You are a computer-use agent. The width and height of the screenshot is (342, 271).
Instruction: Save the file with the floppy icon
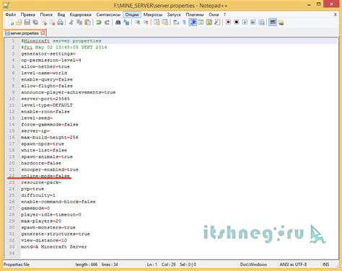pyautogui.click(x=27, y=22)
